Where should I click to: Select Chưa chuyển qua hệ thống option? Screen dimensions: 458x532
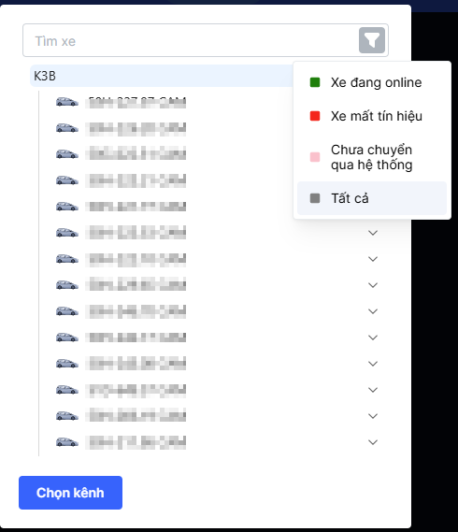(x=372, y=157)
